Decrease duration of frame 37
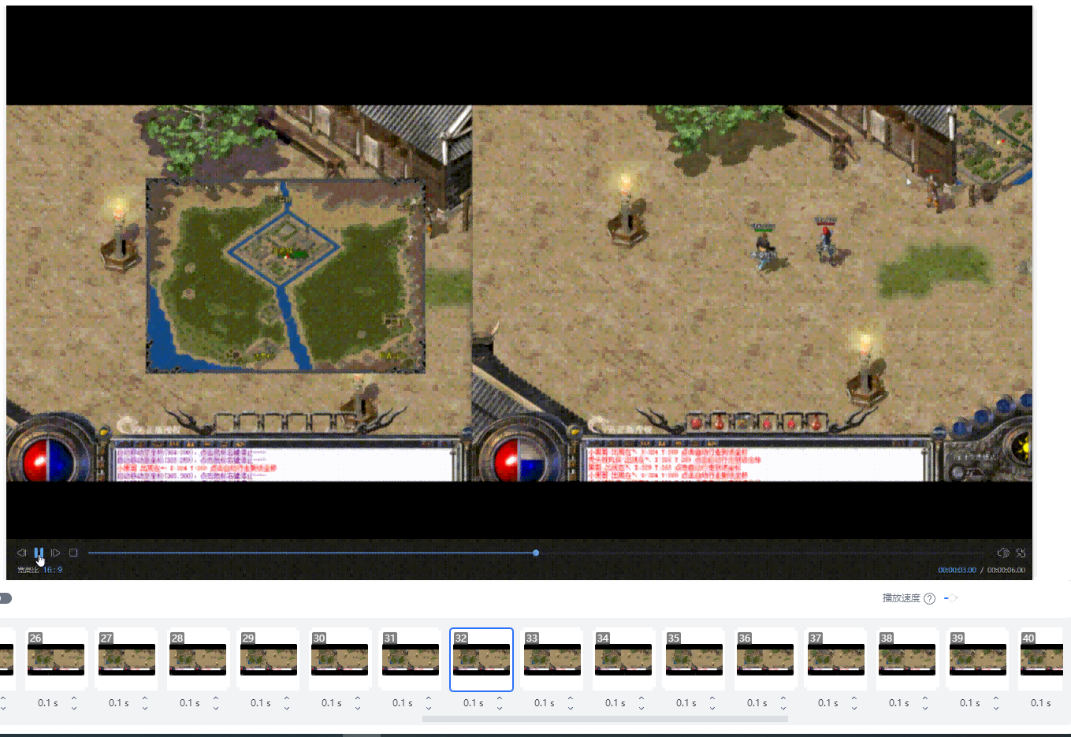Viewport: 1071px width, 737px height. pos(854,707)
